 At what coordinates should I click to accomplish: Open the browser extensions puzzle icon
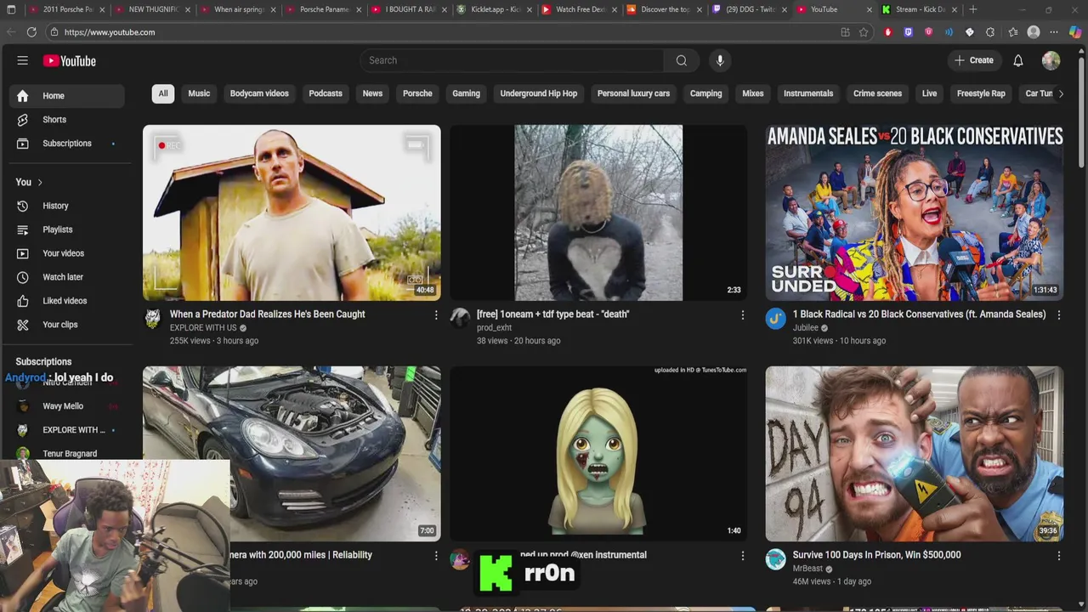(x=990, y=31)
